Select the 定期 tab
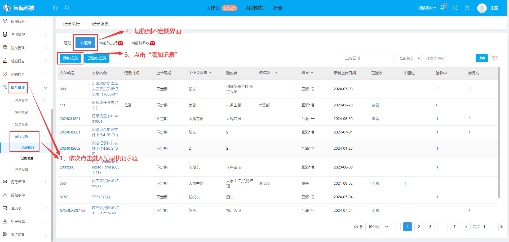The width and height of the screenshot is (509, 242). pyautogui.click(x=68, y=43)
